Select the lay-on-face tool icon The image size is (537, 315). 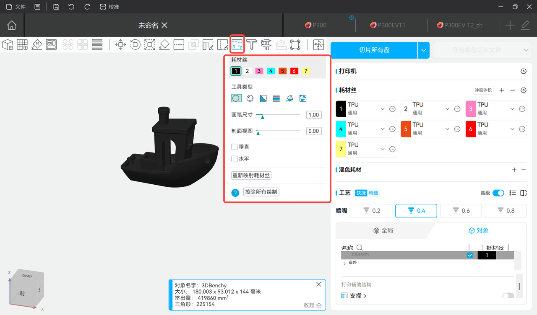164,44
